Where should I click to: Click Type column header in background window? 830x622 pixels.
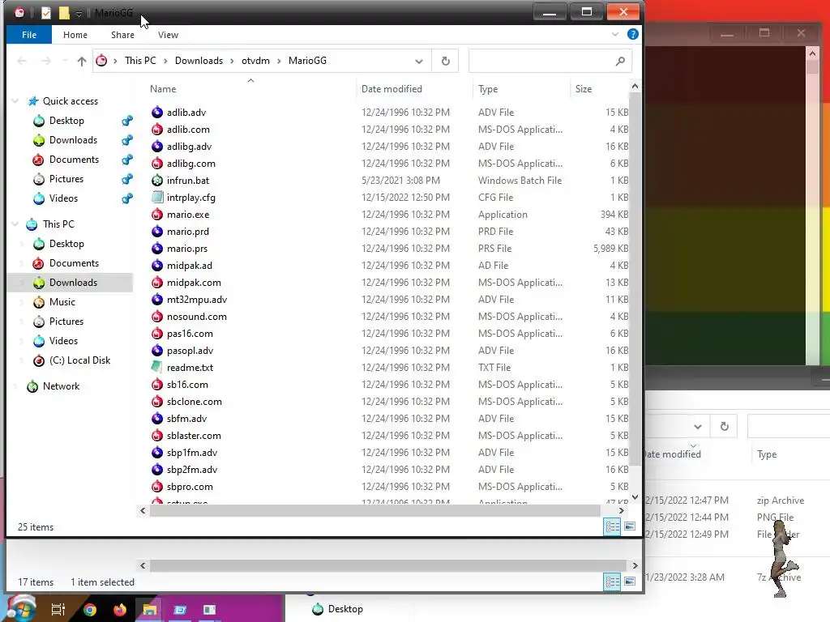pos(767,454)
